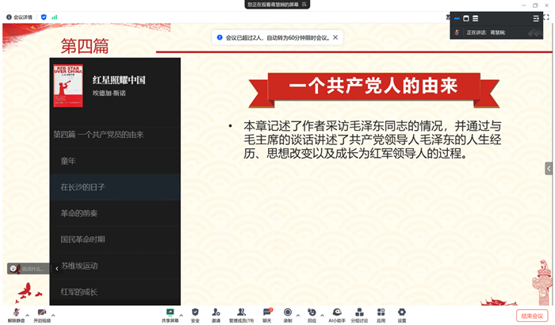Expand arrow next to 共享屏幕

click(182, 313)
